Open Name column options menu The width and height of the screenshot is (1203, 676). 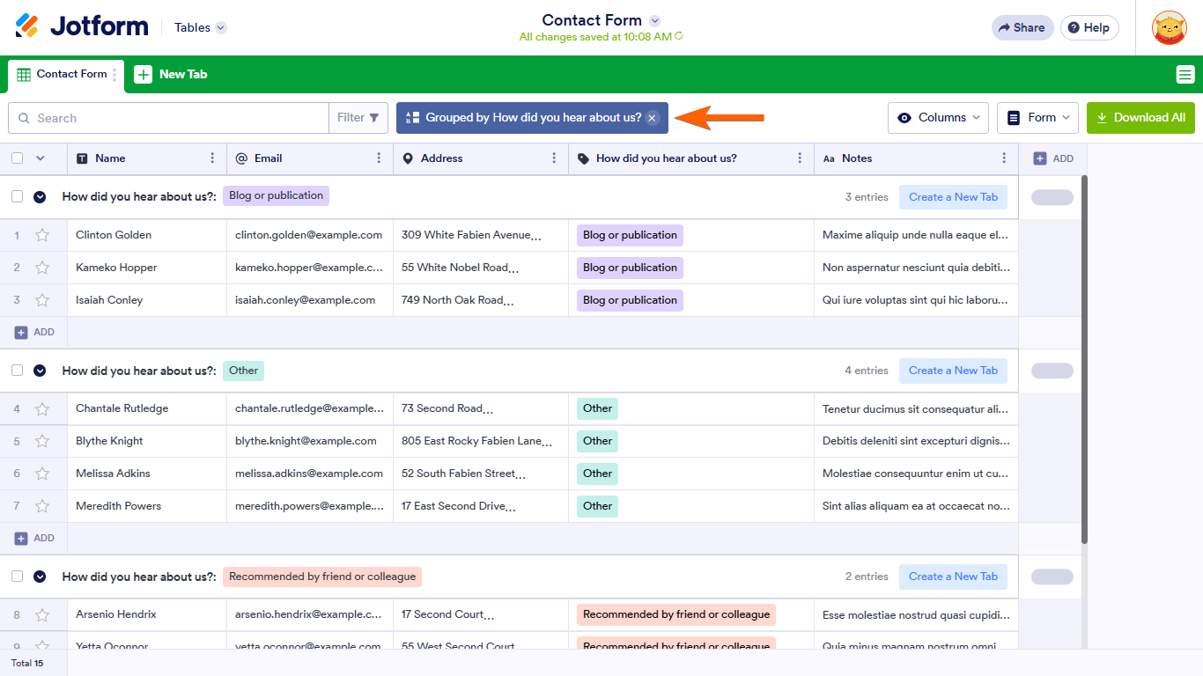(212, 158)
